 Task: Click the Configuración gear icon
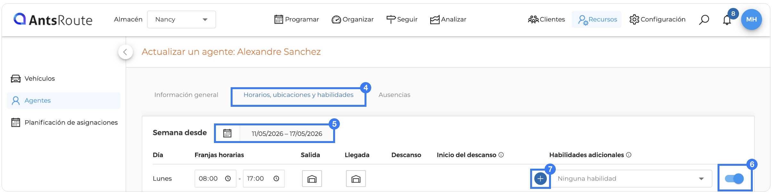pos(634,20)
